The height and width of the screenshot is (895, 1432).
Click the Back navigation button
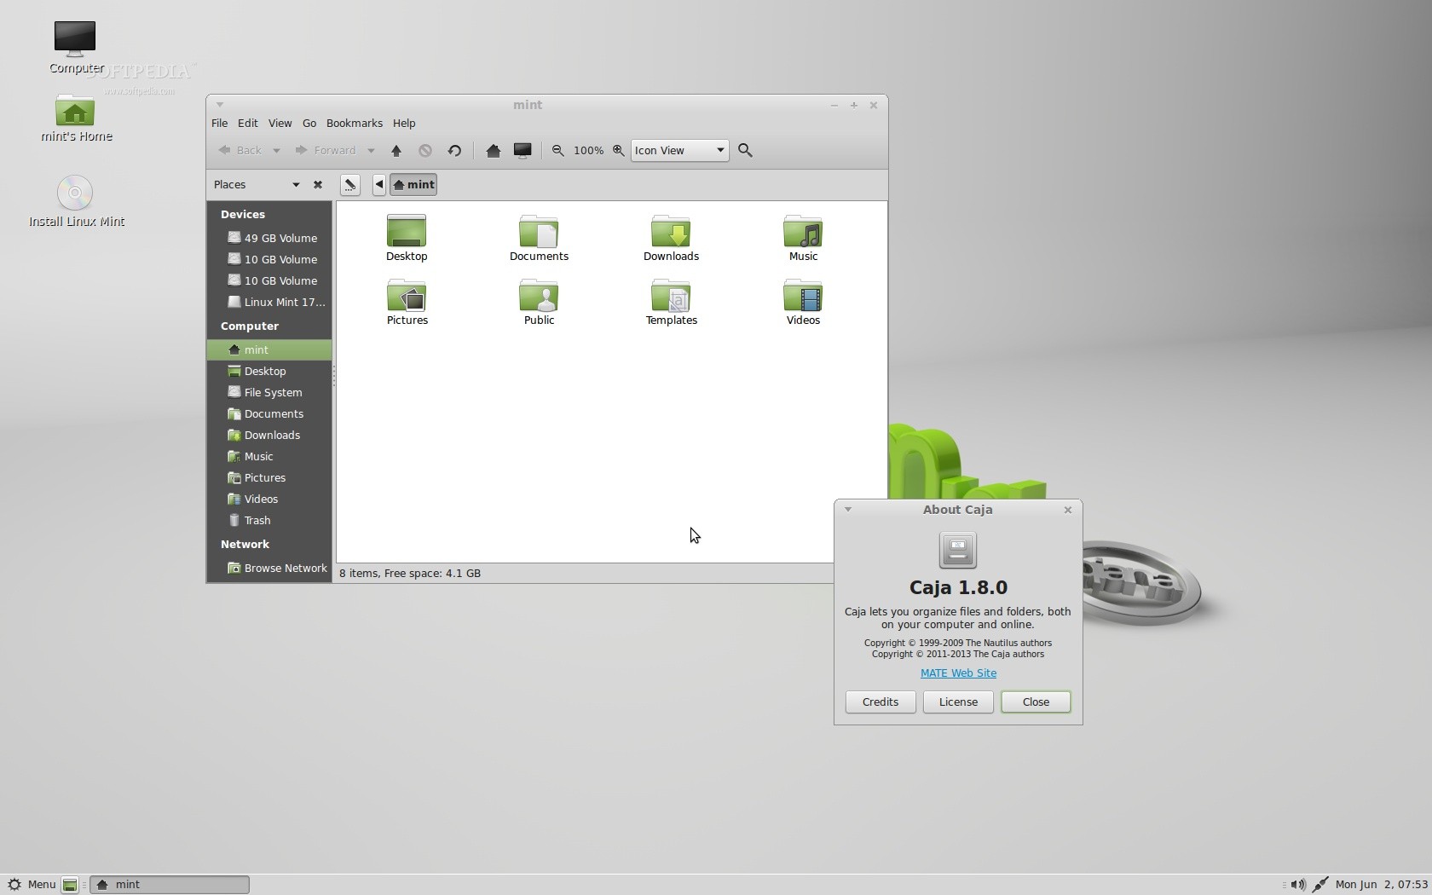coord(240,151)
